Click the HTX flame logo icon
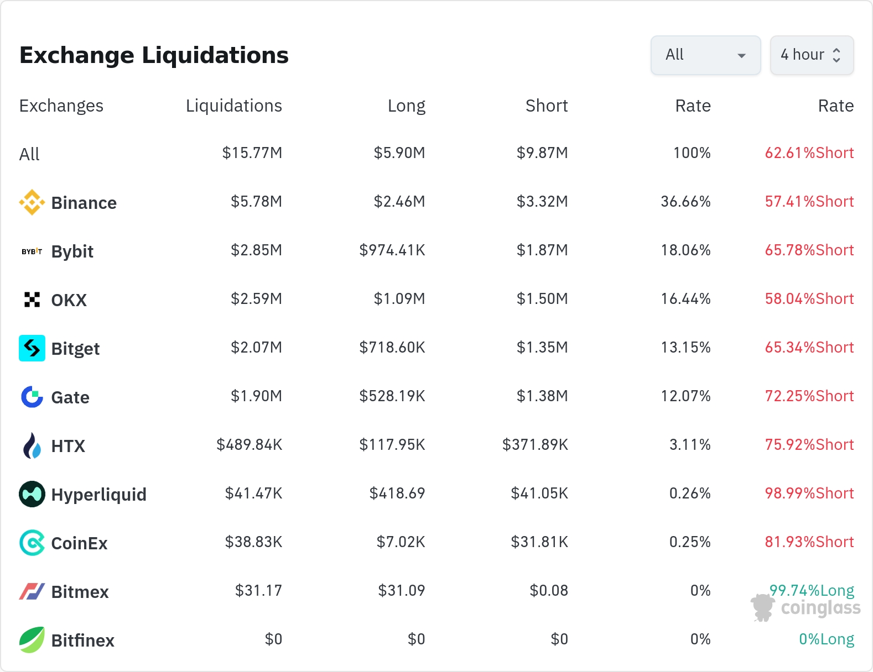Viewport: 873px width, 672px height. coord(32,445)
